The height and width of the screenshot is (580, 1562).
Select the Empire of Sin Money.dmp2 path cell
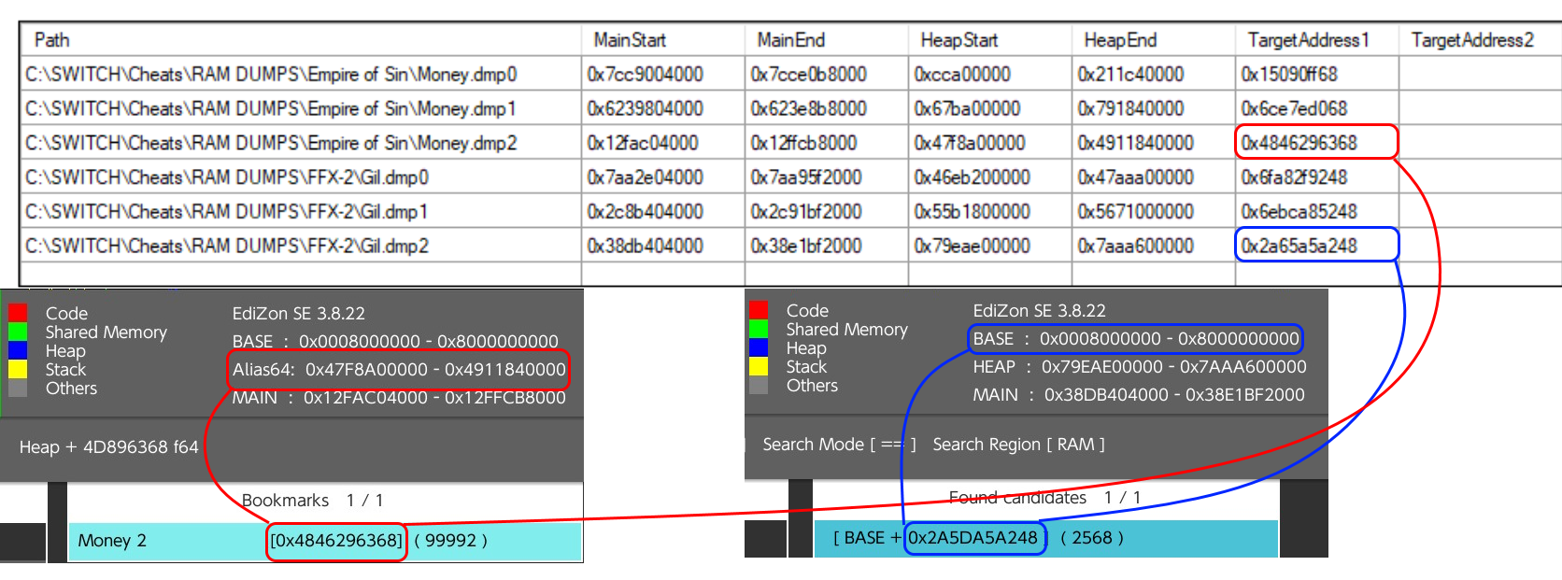click(x=300, y=143)
